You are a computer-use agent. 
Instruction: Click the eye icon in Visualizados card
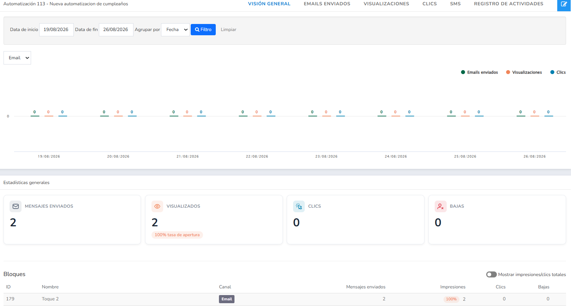coord(157,206)
